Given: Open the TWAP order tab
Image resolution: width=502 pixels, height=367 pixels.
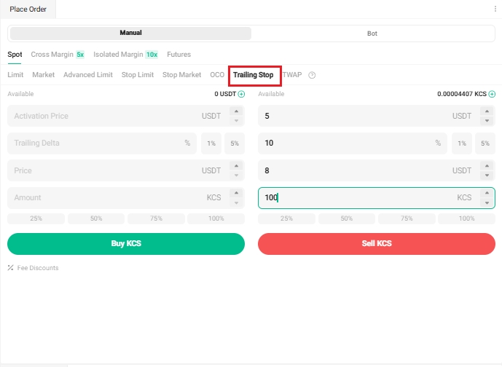Looking at the screenshot, I should [291, 75].
